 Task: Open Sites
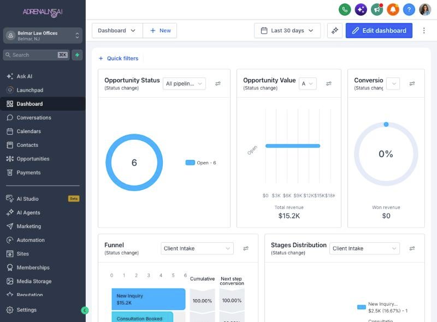point(43,254)
